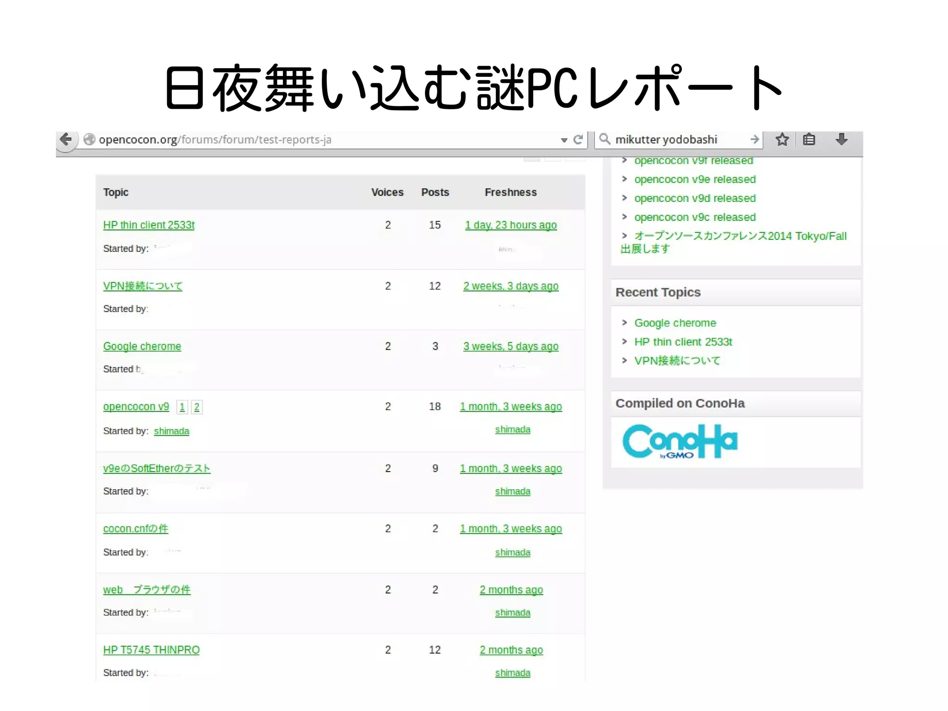Click HP T5745 row 2 months ago
Image resolution: width=948 pixels, height=711 pixels.
pos(511,650)
